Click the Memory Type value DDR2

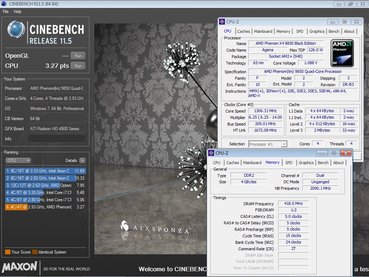tap(249, 175)
